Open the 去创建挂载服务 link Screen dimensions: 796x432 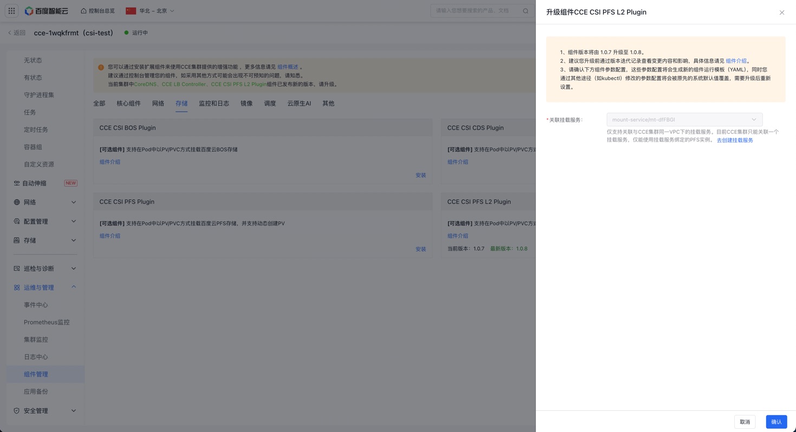point(735,140)
